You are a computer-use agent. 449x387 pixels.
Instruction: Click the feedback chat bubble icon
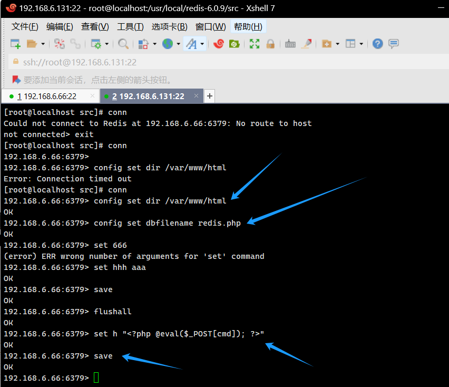tap(394, 44)
